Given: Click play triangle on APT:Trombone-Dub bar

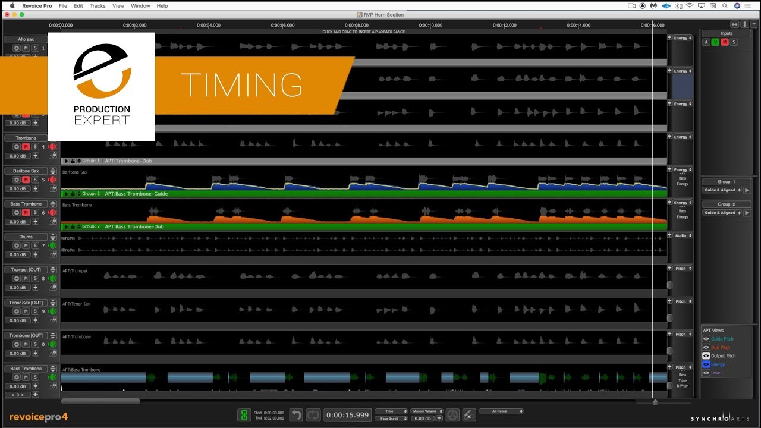Looking at the screenshot, I should pos(67,161).
